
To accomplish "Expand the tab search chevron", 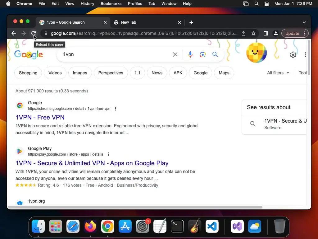I will coord(304,22).
